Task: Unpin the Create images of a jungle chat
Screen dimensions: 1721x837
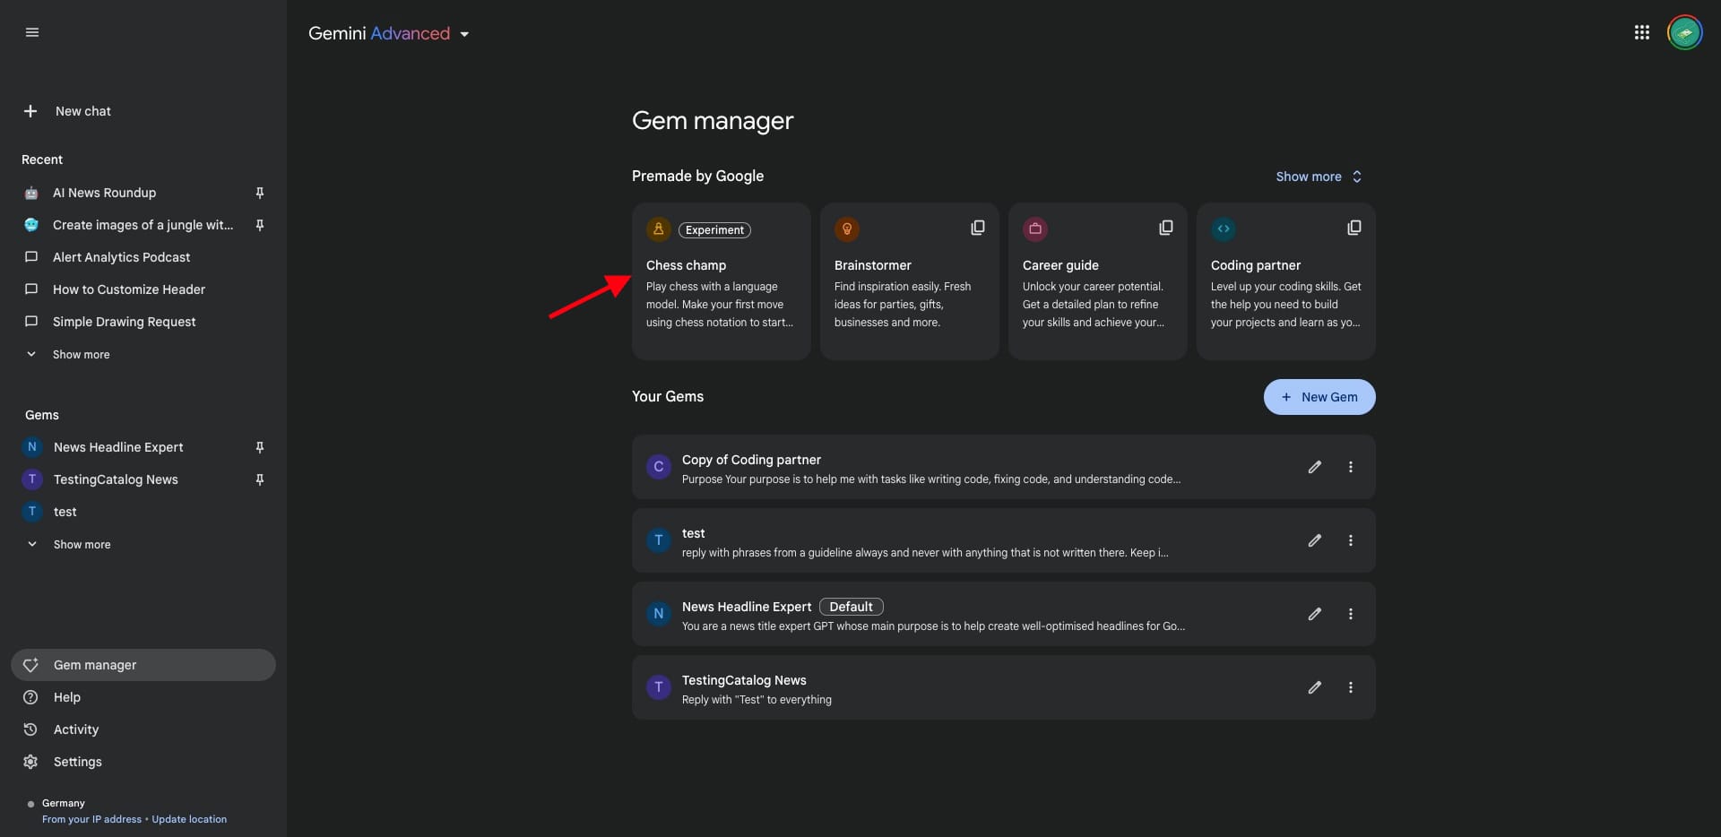Action: pyautogui.click(x=259, y=225)
